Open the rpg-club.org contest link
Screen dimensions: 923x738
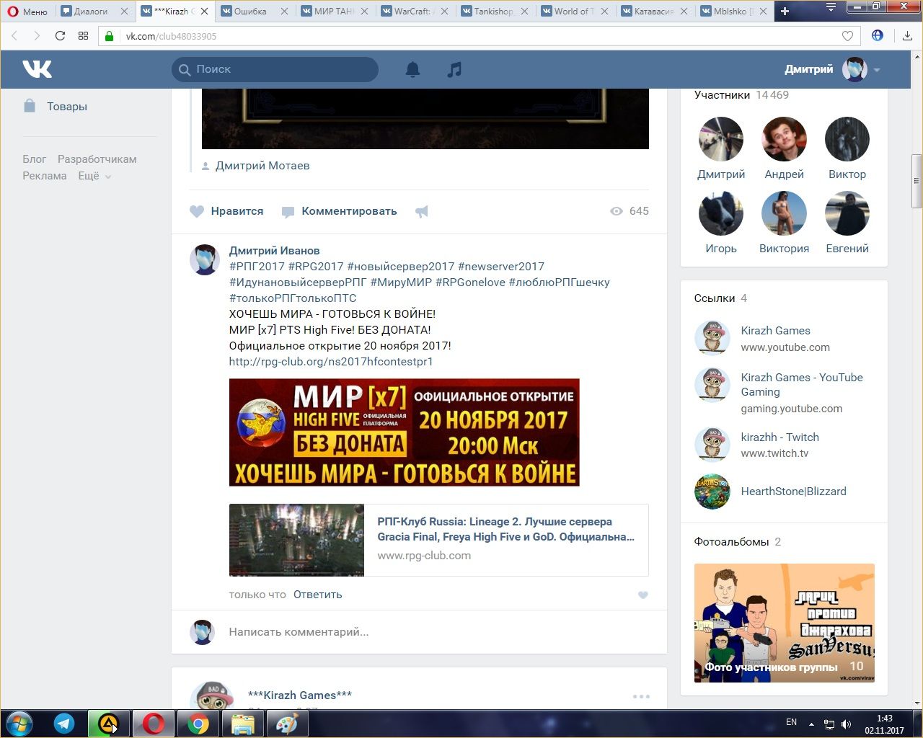pos(331,362)
